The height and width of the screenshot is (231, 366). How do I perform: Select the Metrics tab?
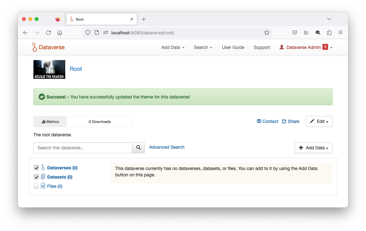(50, 122)
